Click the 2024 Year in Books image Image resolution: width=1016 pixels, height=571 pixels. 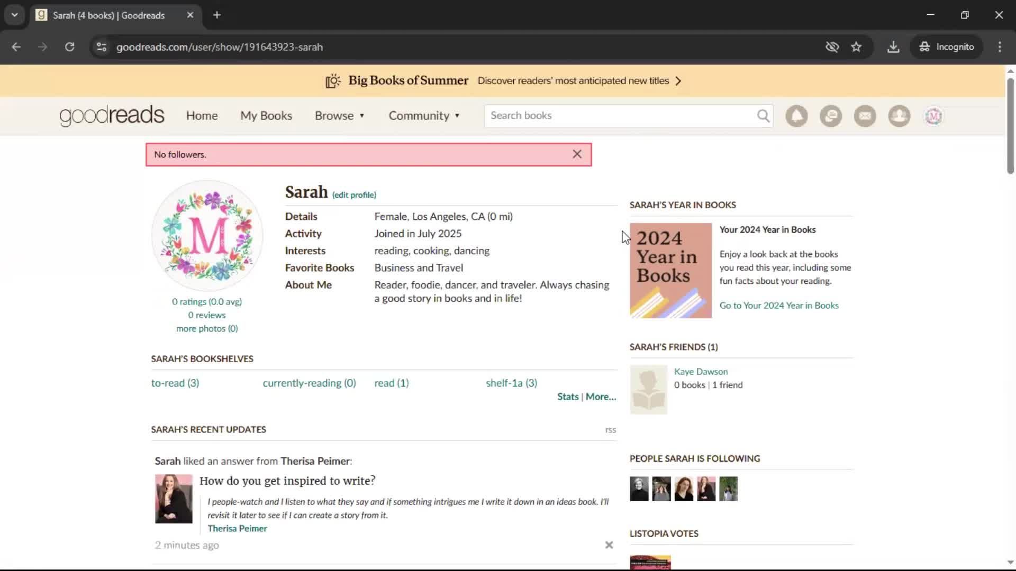(670, 271)
